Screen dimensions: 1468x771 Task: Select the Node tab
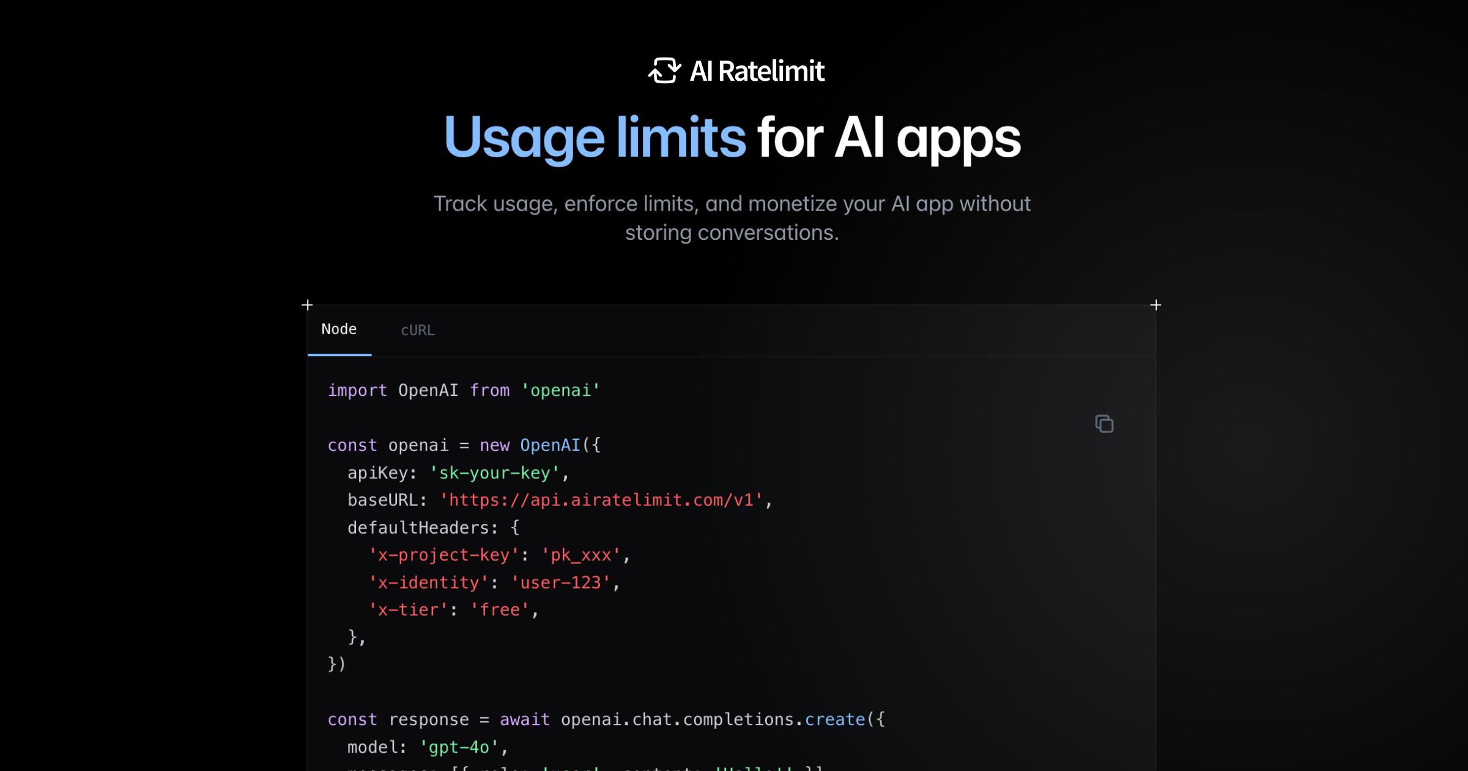pyautogui.click(x=339, y=330)
